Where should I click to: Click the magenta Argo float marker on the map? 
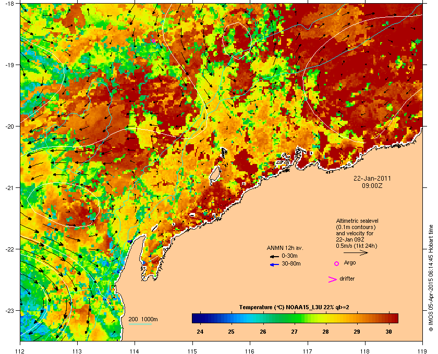tap(154, 41)
